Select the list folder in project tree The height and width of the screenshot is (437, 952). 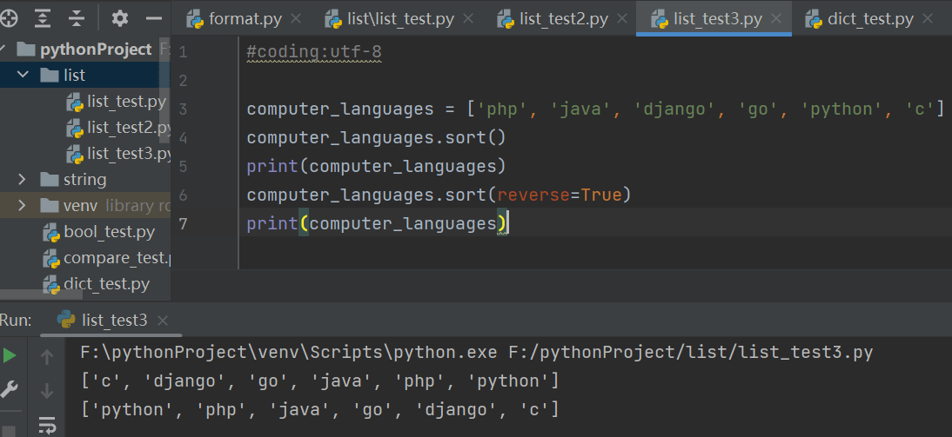point(74,76)
